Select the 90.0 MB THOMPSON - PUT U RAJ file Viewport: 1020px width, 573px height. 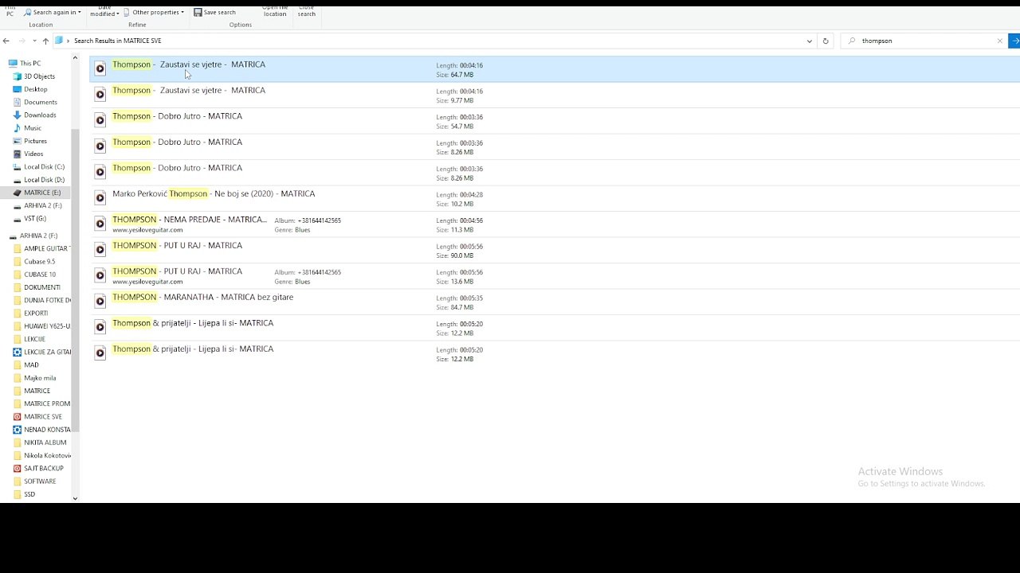point(555,250)
